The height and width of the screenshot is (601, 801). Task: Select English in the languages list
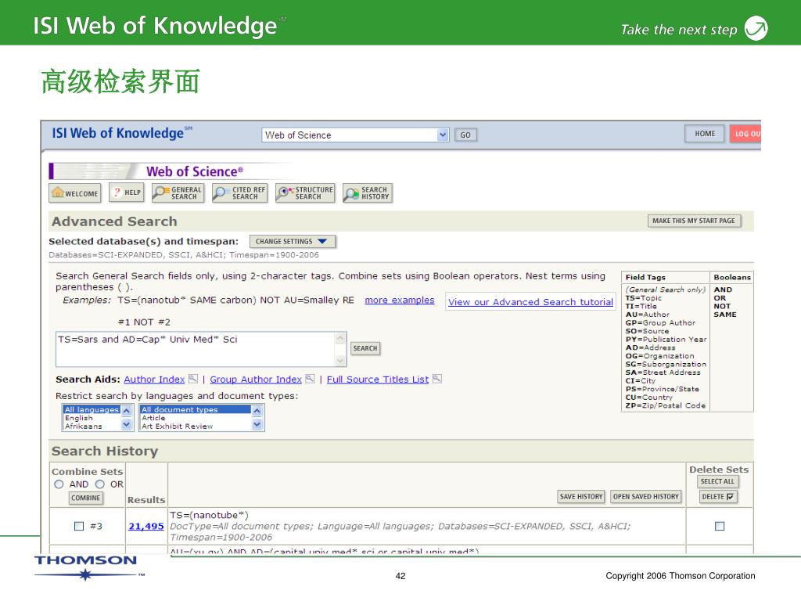79,418
